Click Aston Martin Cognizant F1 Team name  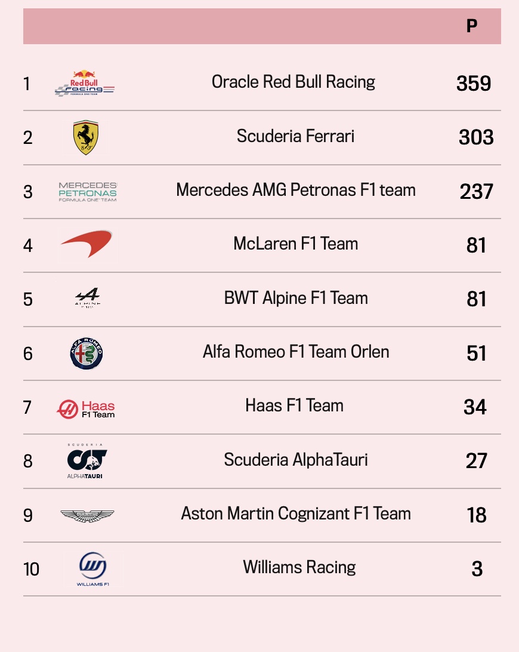click(296, 513)
